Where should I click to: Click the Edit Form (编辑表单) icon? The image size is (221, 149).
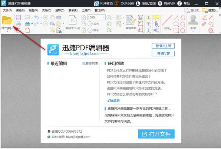point(131,20)
